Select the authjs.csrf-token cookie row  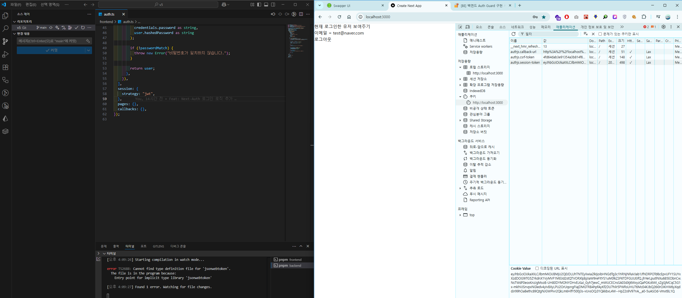click(596, 57)
